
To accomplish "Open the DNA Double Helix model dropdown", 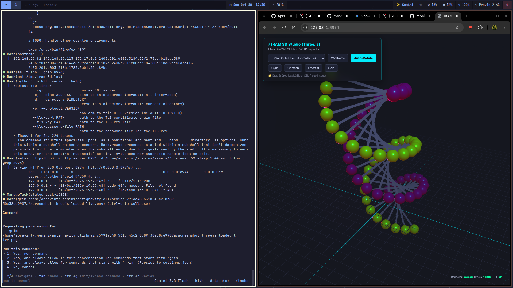I will tap(297, 58).
